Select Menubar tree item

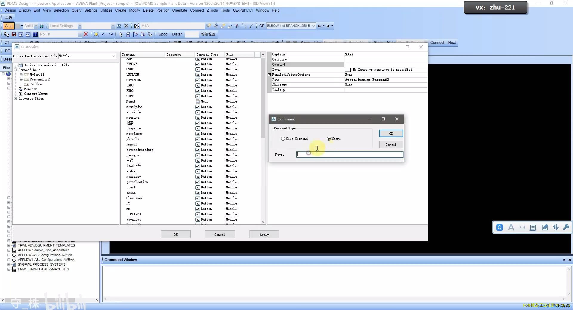point(30,89)
